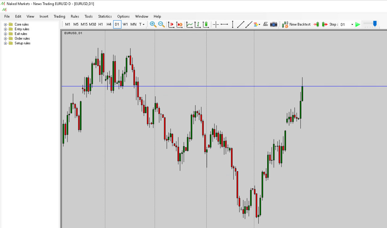This screenshot has height=228, width=387.
Task: Step back one candle with left arrow
Action: [x=316, y=24]
